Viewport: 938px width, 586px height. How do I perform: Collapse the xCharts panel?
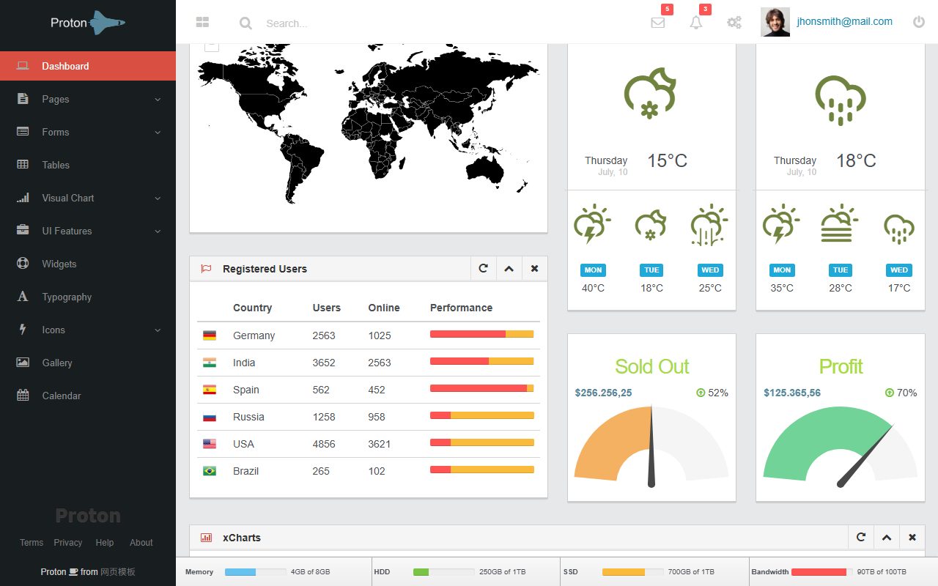tap(887, 538)
